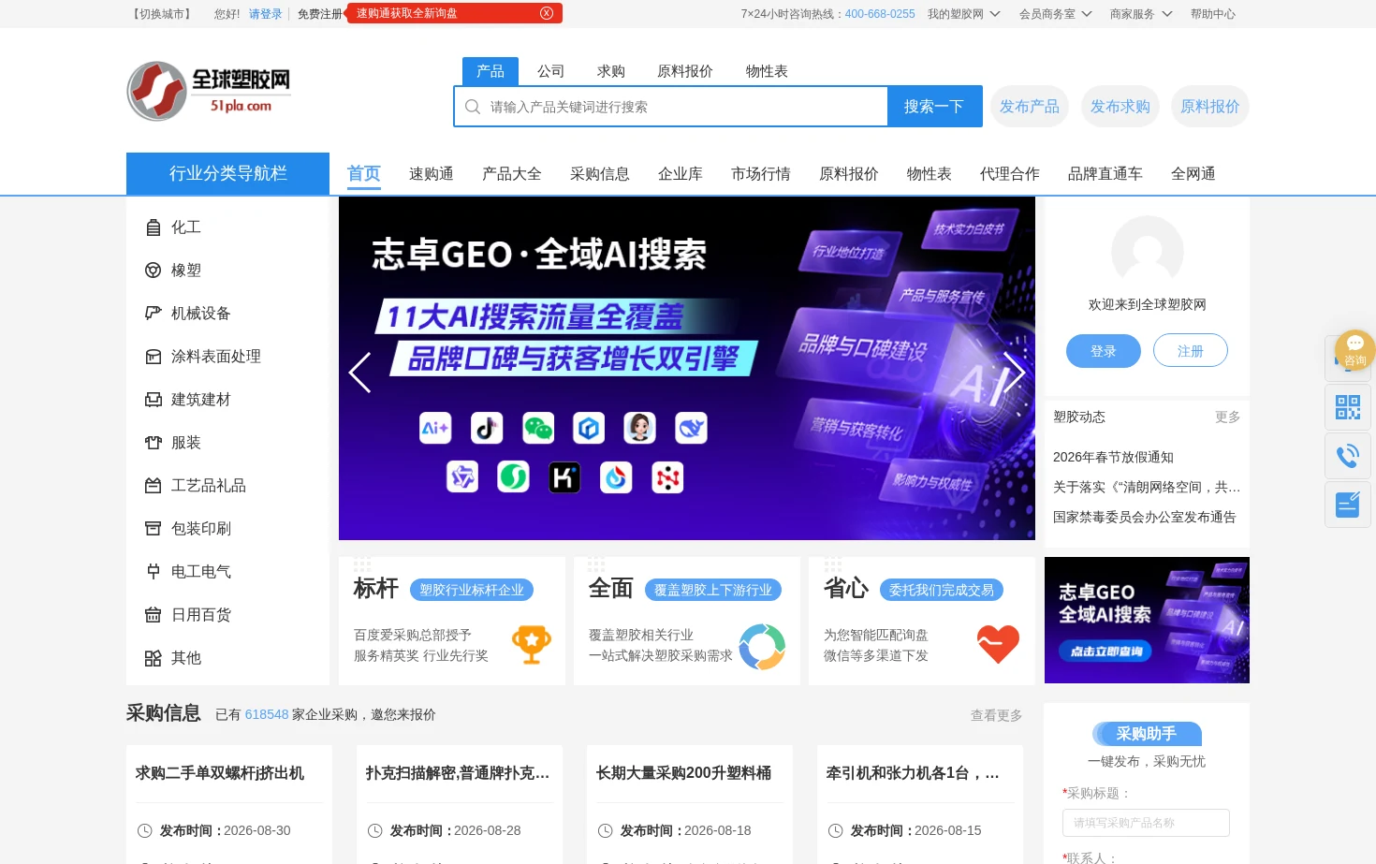This screenshot has height=864, width=1376.
Task: Click the edit note icon in side toolbar
Action: (x=1348, y=505)
